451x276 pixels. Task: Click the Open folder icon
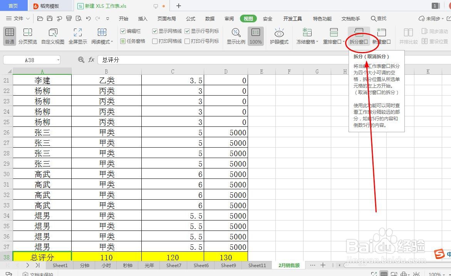click(x=40, y=19)
